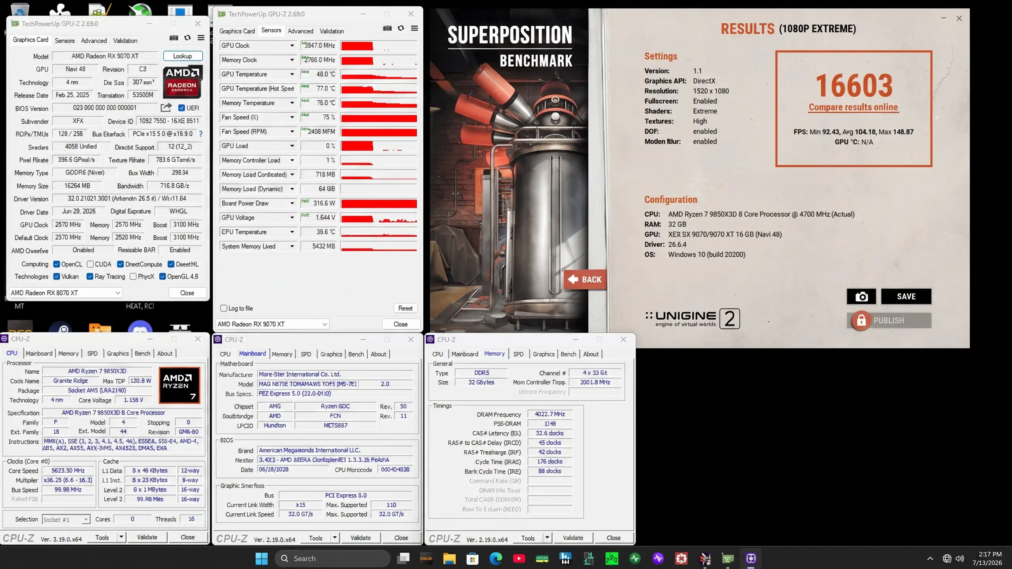Open File Explorer from the taskbar
This screenshot has width=1012, height=569.
[449, 558]
